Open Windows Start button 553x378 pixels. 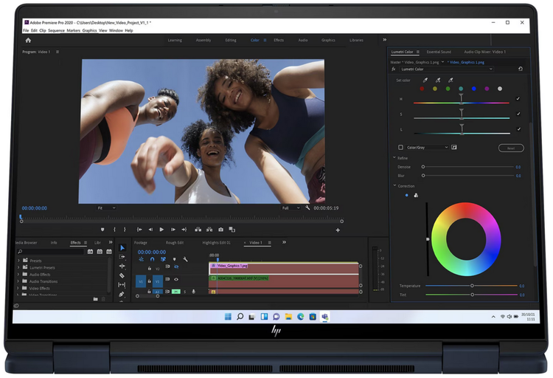tap(228, 317)
